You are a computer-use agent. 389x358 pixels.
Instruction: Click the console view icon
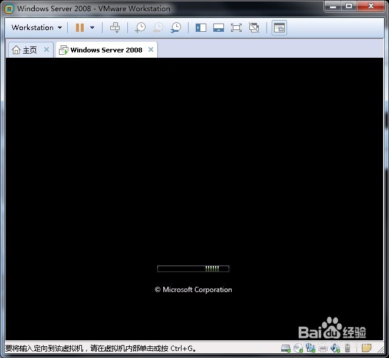[279, 28]
